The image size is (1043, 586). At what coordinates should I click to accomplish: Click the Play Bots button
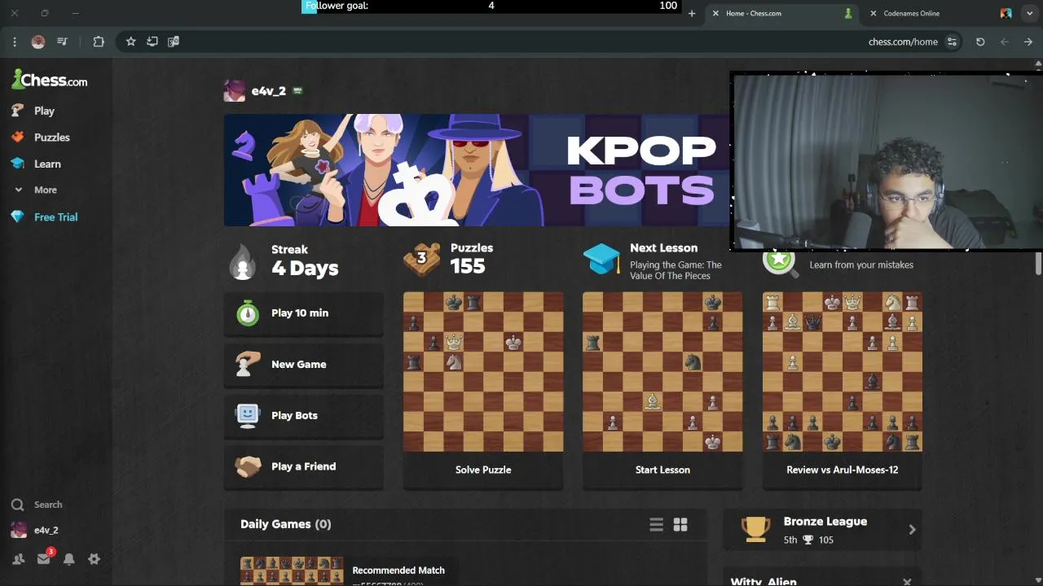coord(304,416)
